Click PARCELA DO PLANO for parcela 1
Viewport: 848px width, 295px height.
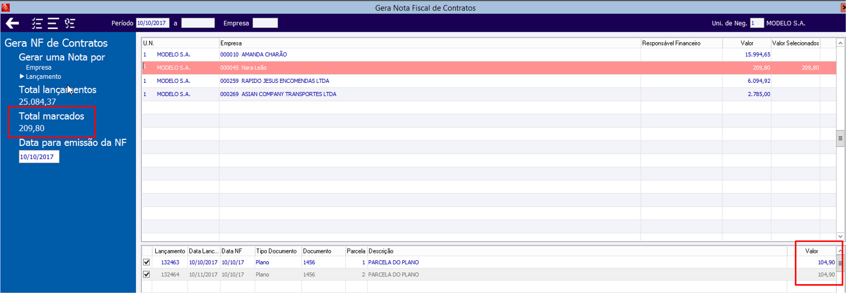[394, 262]
